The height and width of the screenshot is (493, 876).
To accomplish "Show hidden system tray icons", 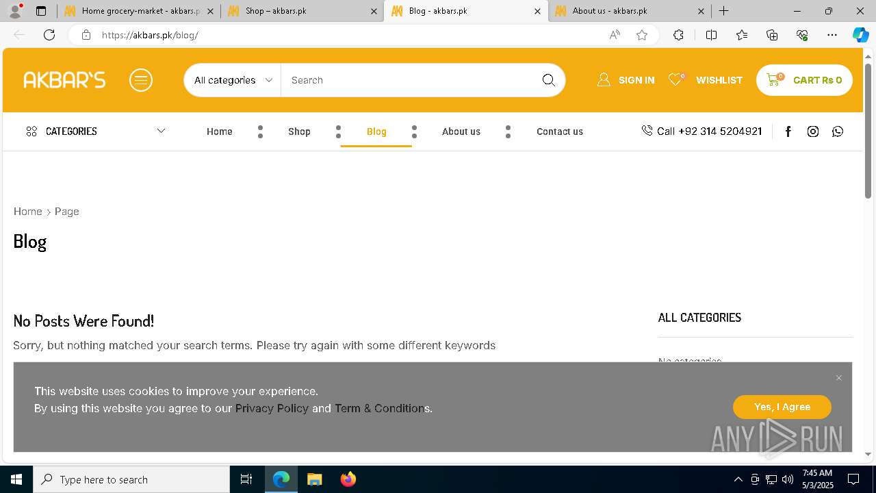I will click(x=738, y=479).
